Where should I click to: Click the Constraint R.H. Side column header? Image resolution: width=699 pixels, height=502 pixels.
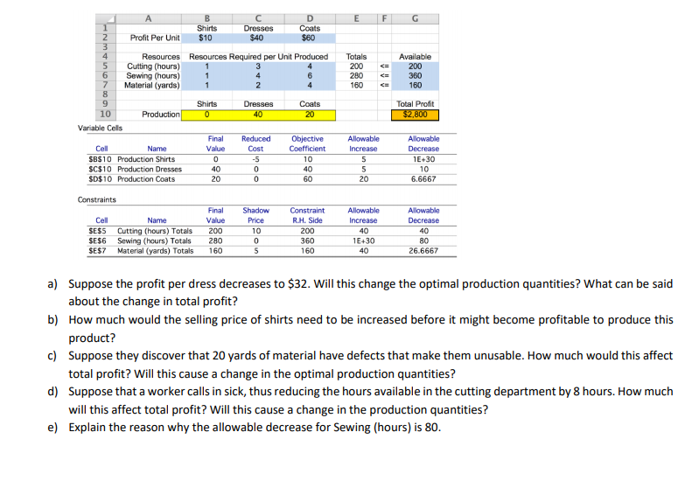(x=308, y=215)
